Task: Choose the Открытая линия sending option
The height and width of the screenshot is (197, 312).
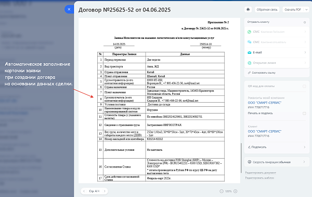Action: [x=277, y=63]
